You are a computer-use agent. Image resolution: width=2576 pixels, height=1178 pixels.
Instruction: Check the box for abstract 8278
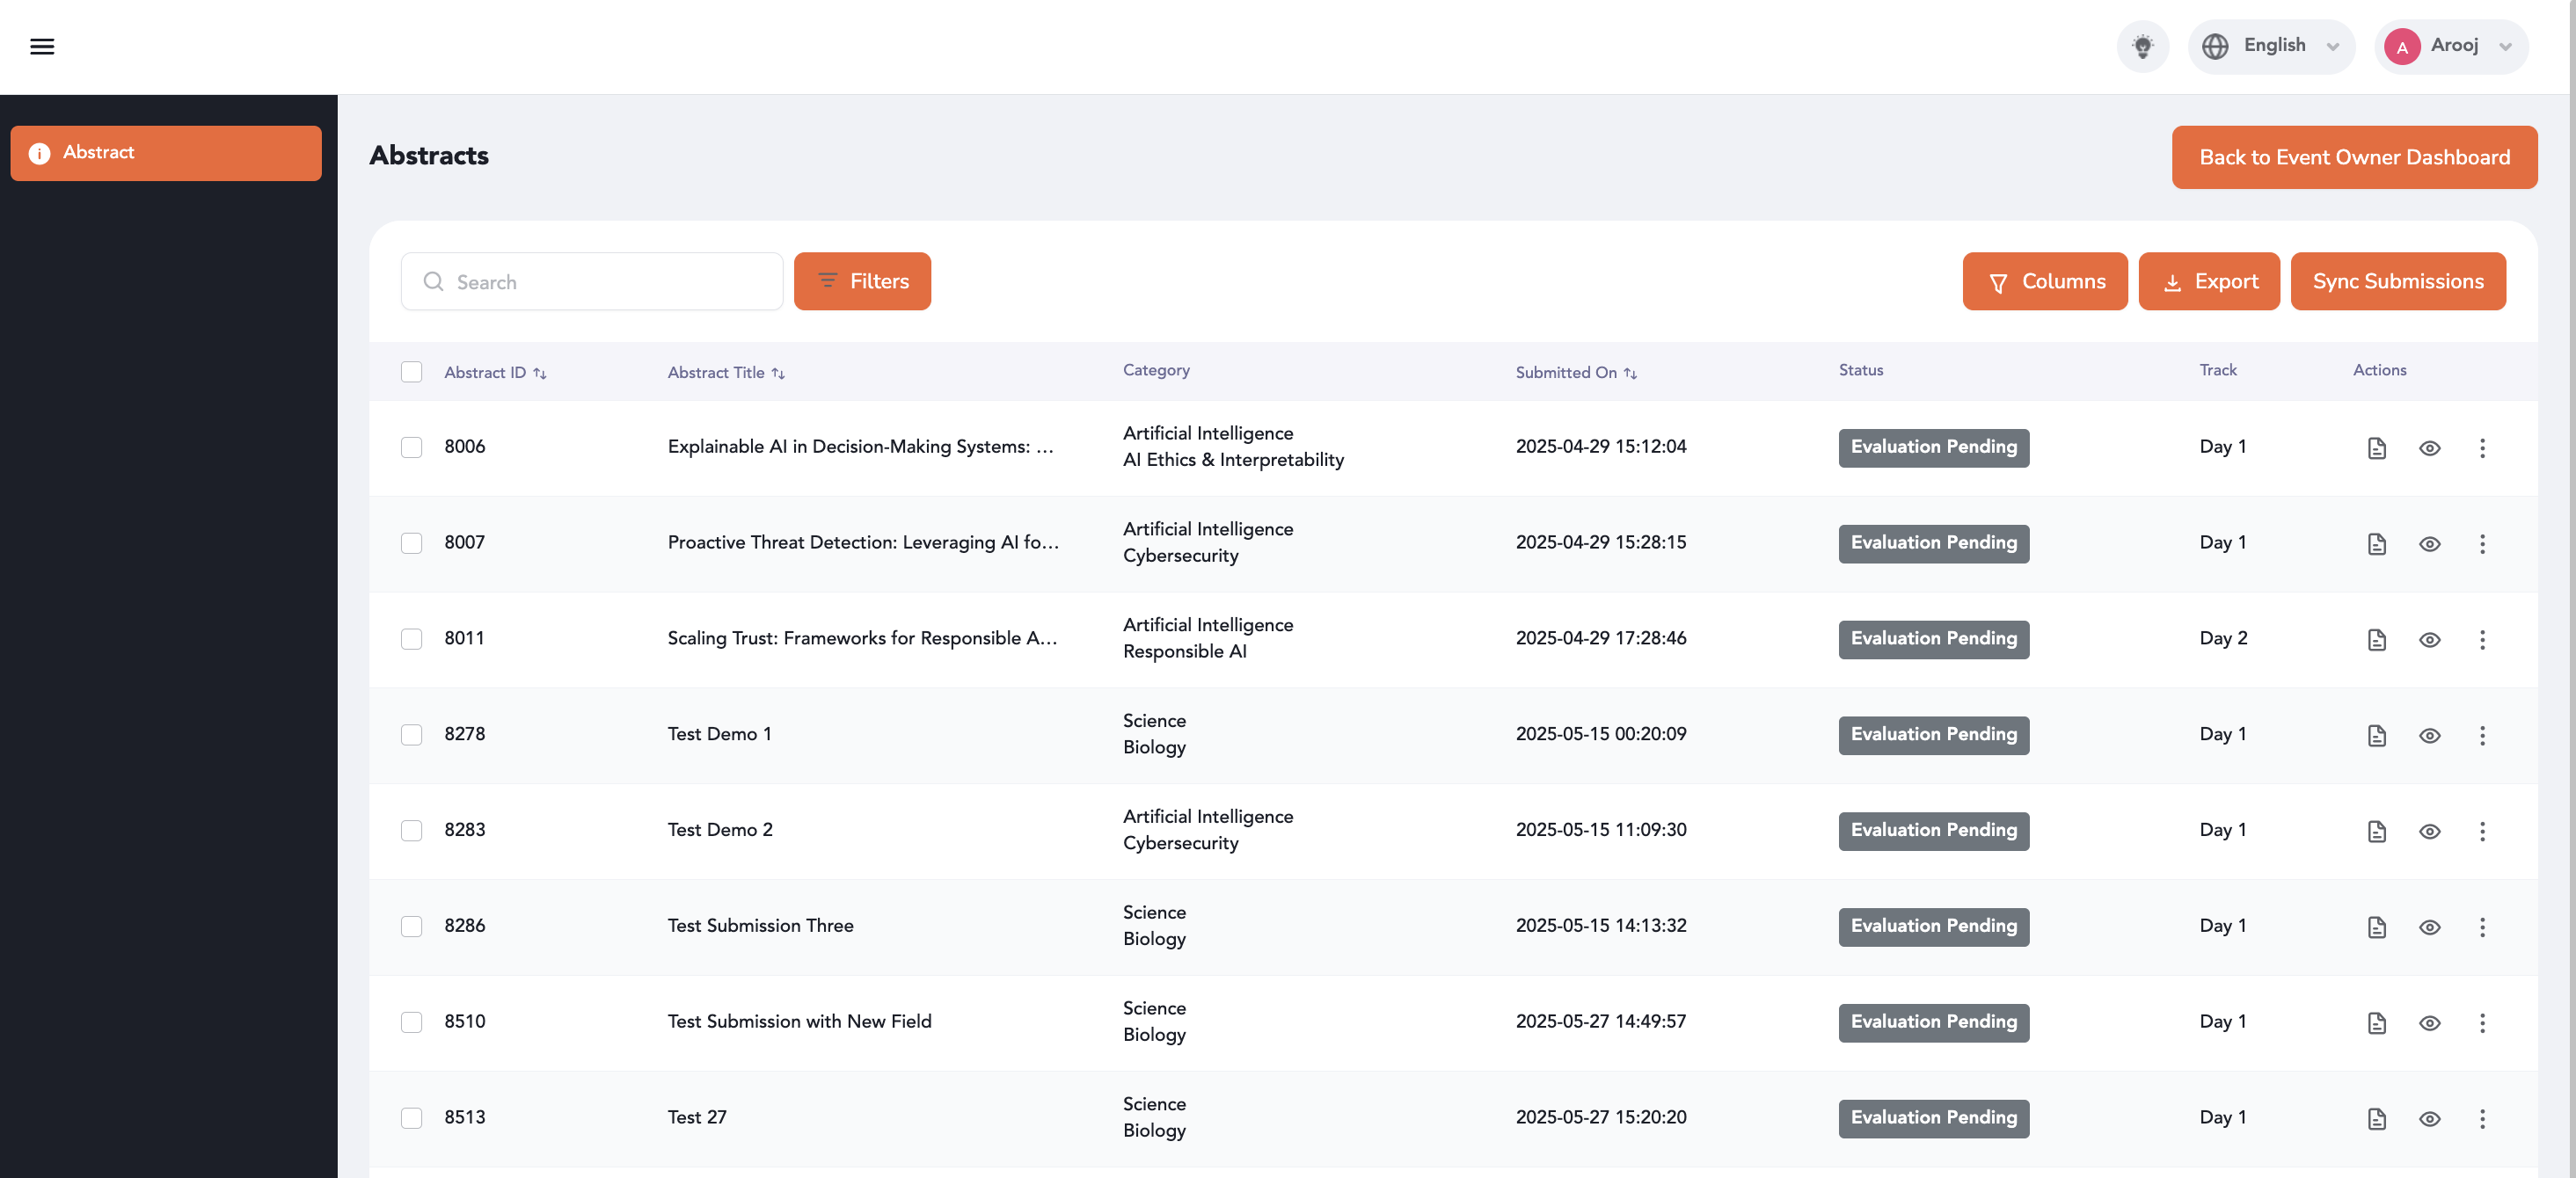coord(411,736)
